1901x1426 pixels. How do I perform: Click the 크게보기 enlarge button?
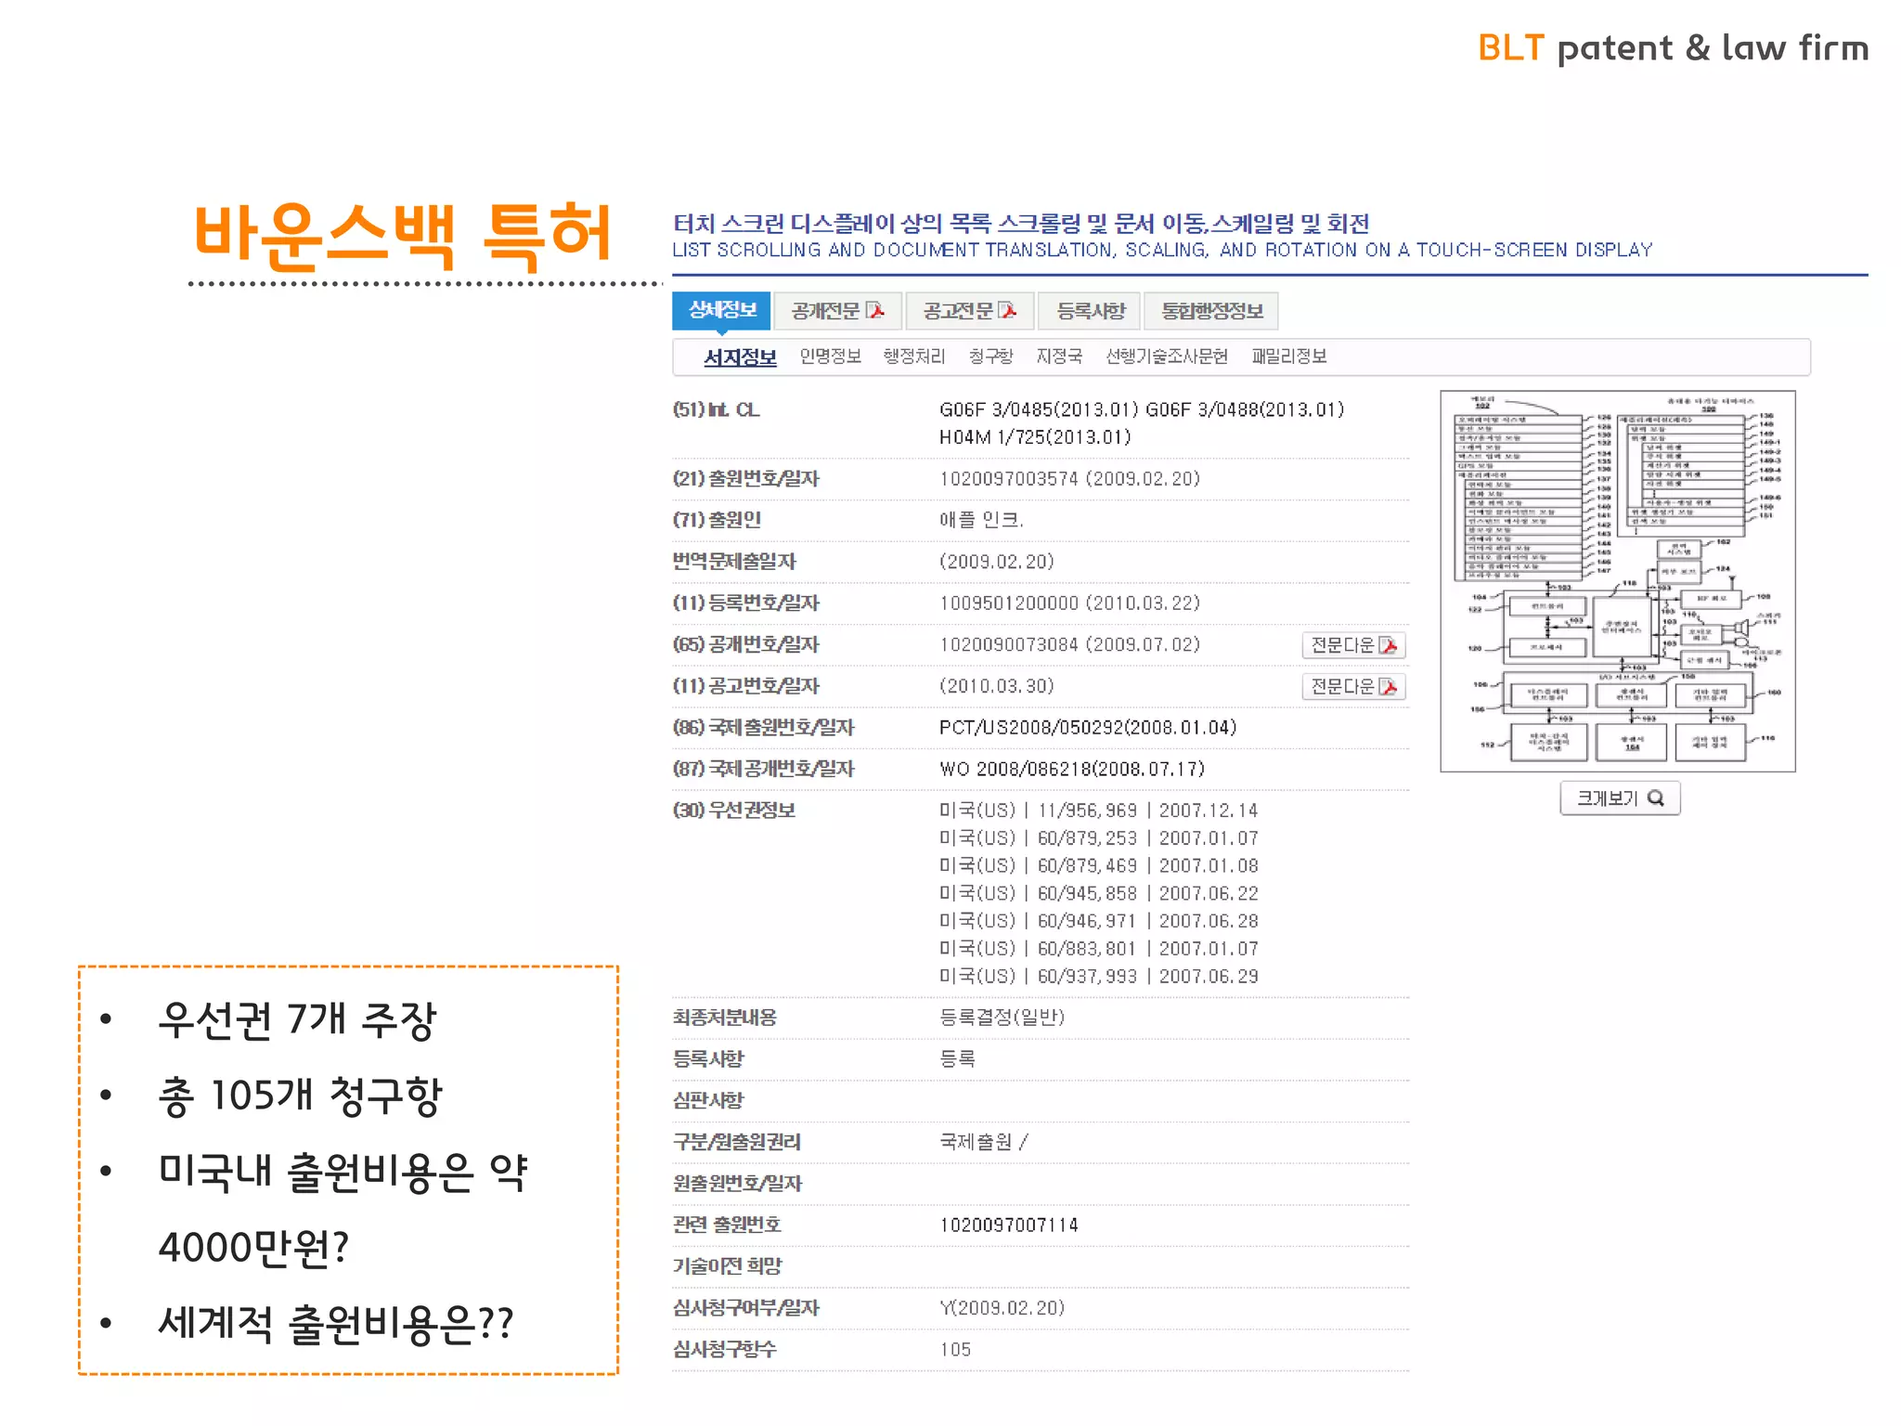[1620, 798]
